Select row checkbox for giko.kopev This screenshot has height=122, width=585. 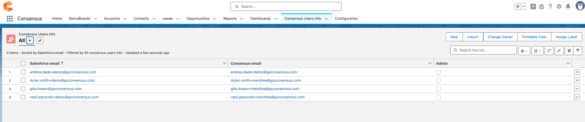(23, 89)
